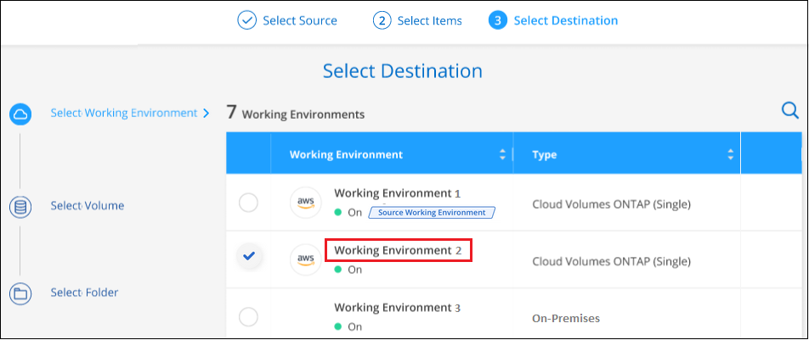Click the database Select Volume step icon

(x=20, y=206)
